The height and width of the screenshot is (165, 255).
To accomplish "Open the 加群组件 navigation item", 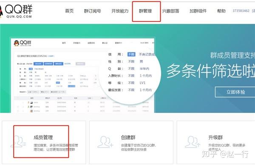I will point(198,11).
